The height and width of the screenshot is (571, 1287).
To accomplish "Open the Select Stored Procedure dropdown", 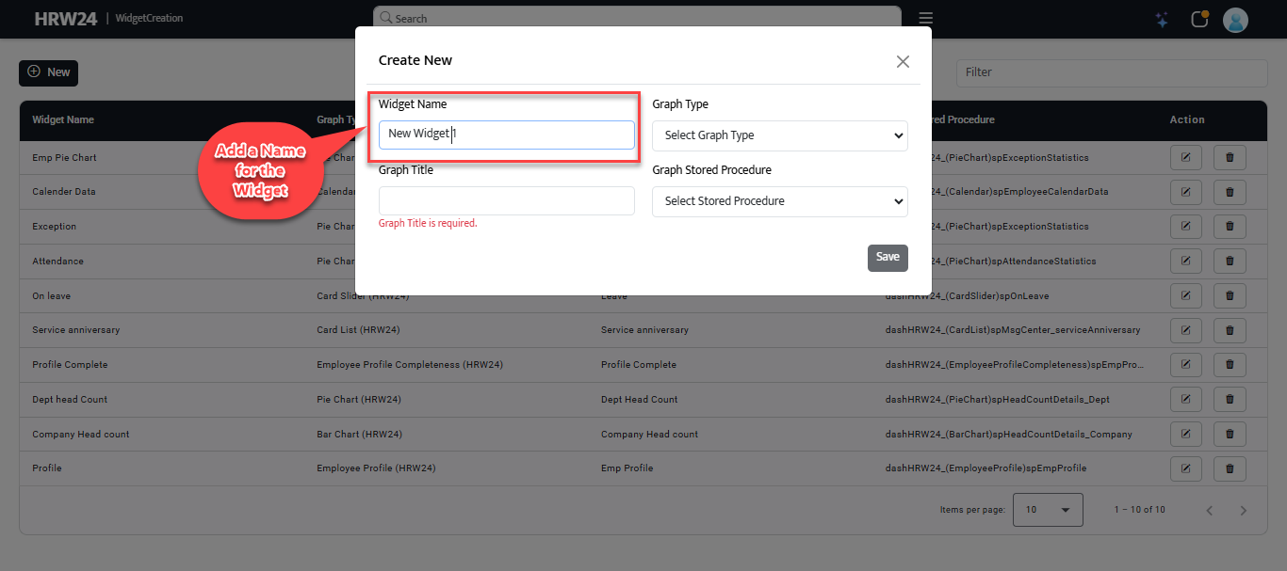I will pyautogui.click(x=779, y=201).
